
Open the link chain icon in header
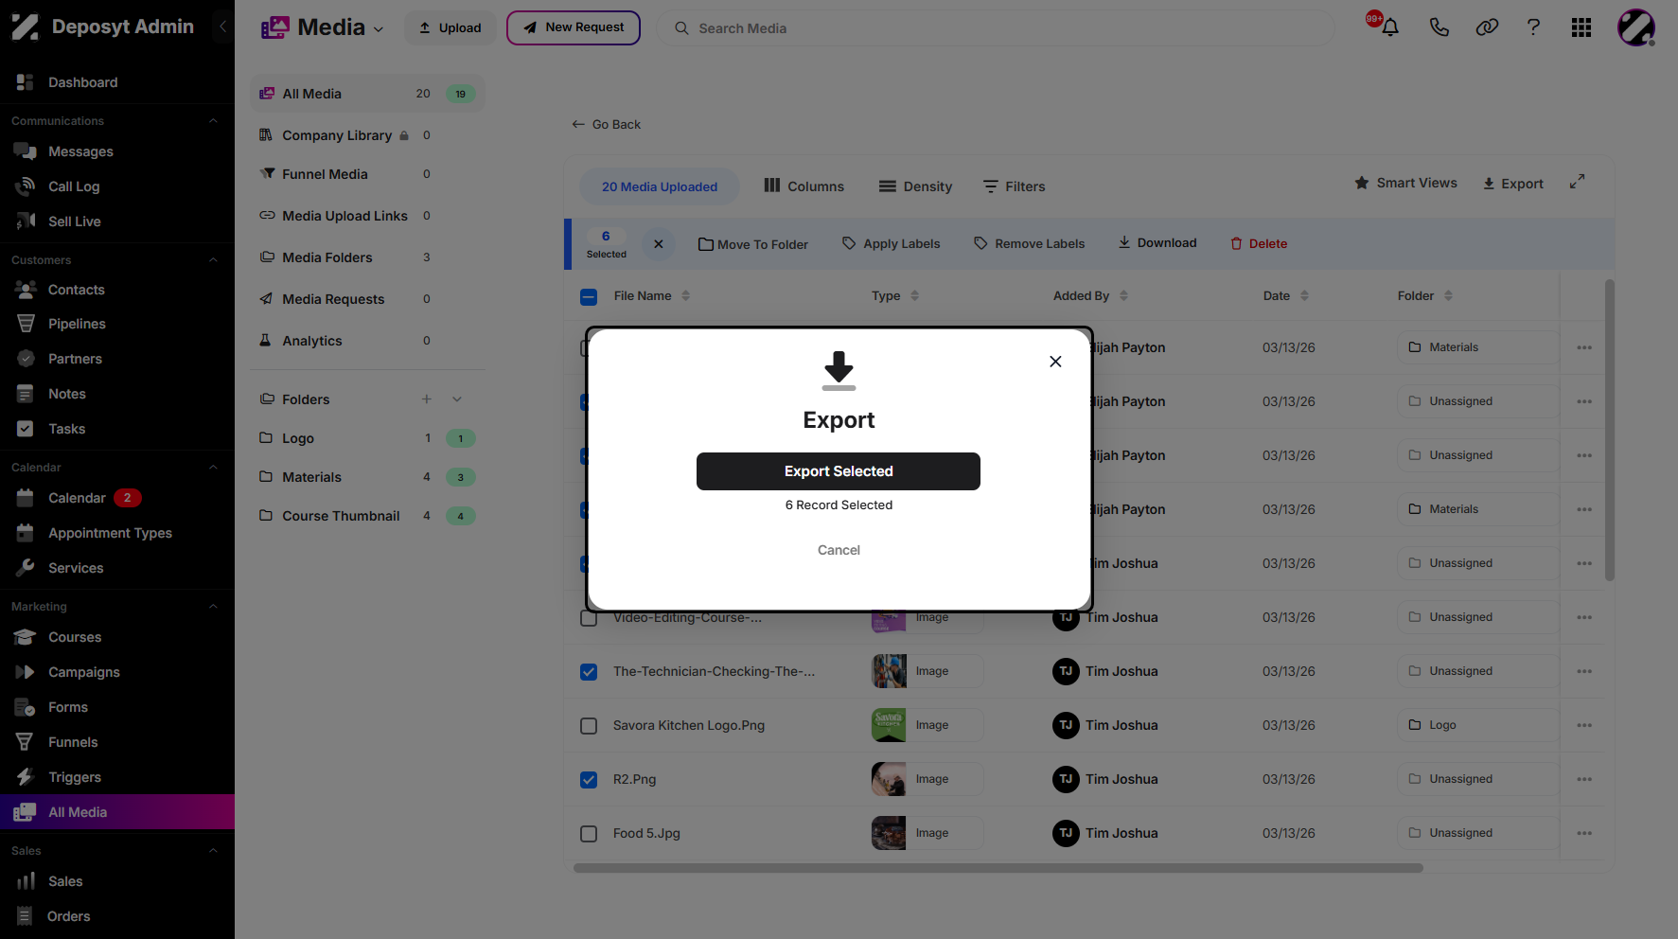(1487, 27)
